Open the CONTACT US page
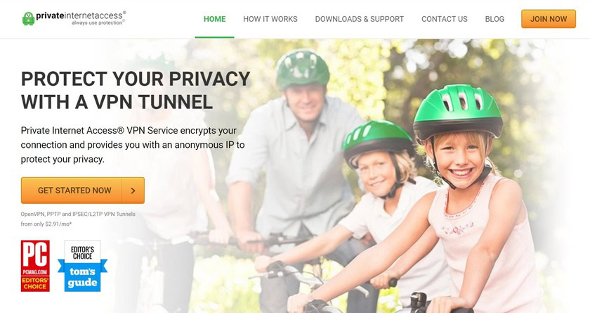The width and height of the screenshot is (590, 313). tap(445, 19)
